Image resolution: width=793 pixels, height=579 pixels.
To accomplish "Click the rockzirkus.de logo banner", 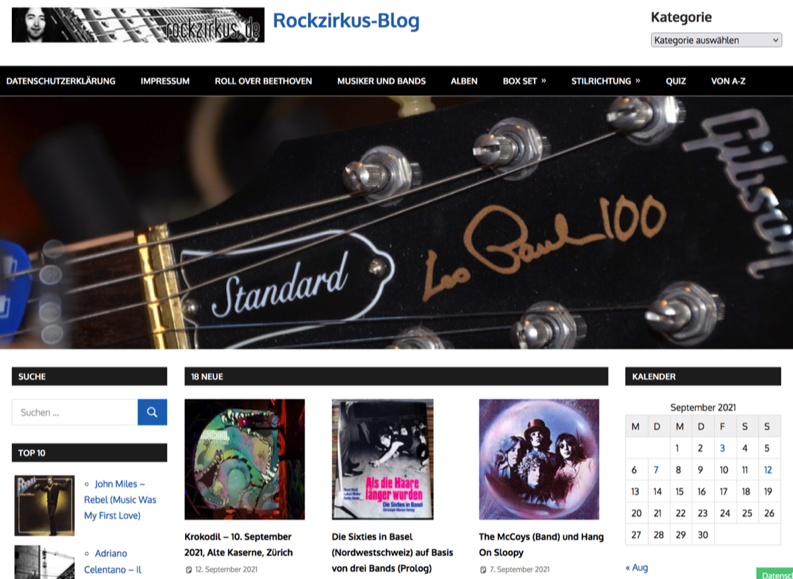I will pos(138,25).
